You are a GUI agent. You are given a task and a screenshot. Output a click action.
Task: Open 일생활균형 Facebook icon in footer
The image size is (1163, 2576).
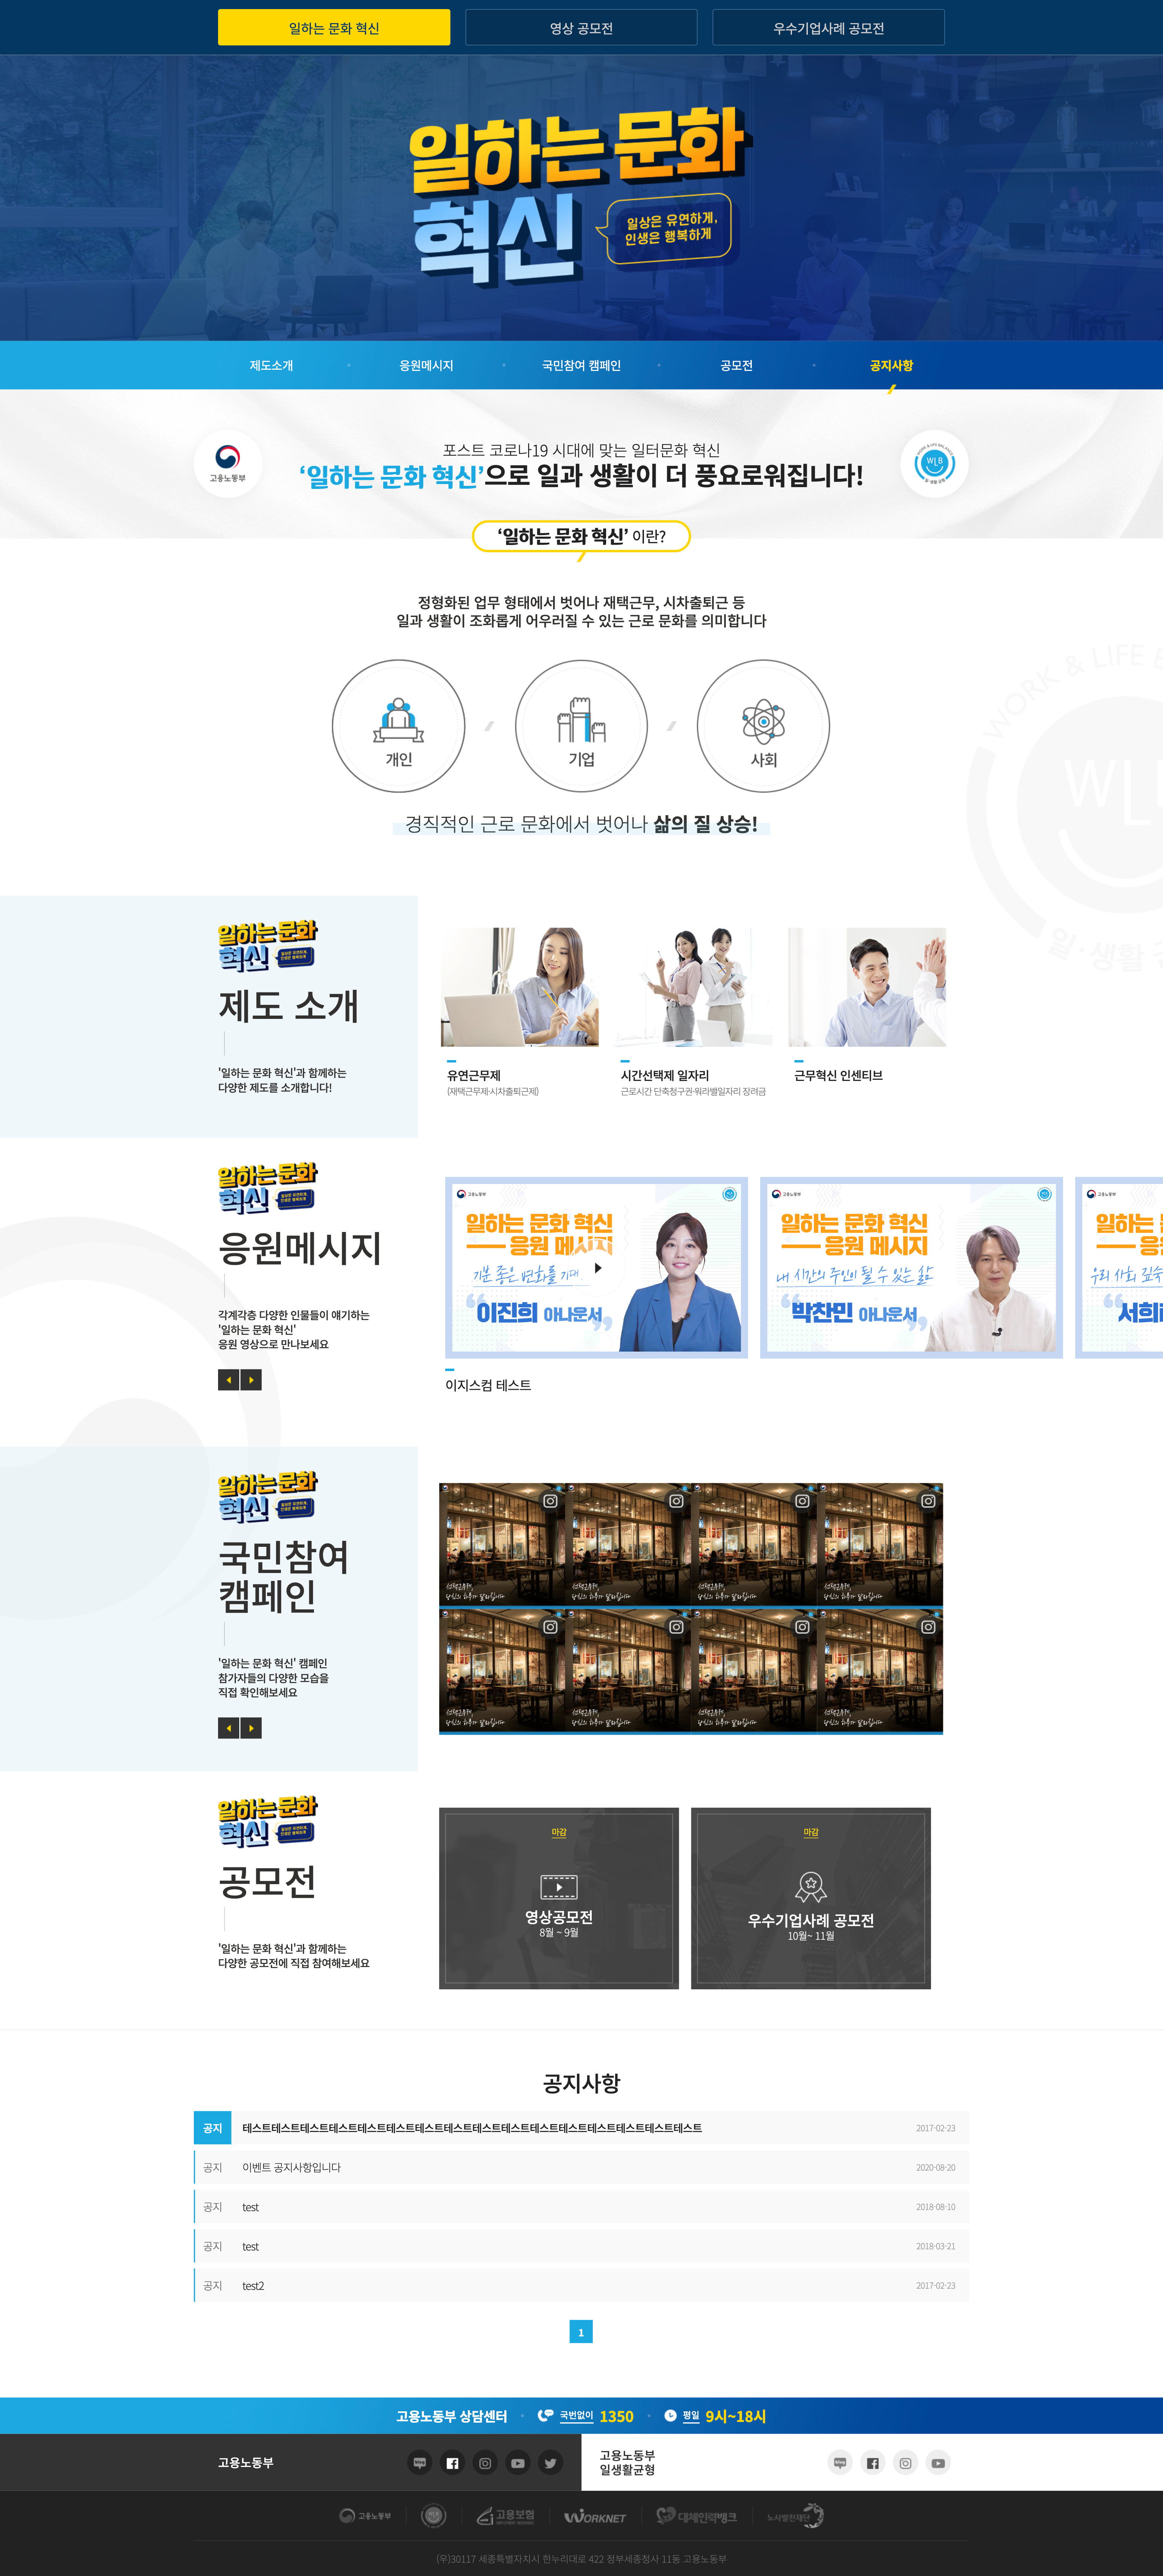(873, 2463)
